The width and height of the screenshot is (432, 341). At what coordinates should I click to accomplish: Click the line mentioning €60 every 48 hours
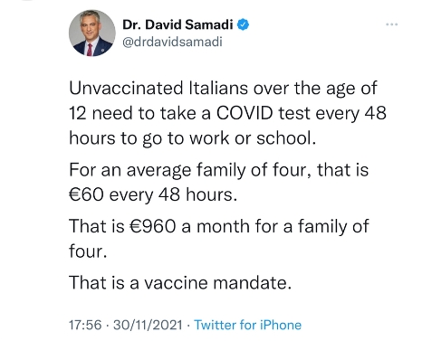coord(219,182)
